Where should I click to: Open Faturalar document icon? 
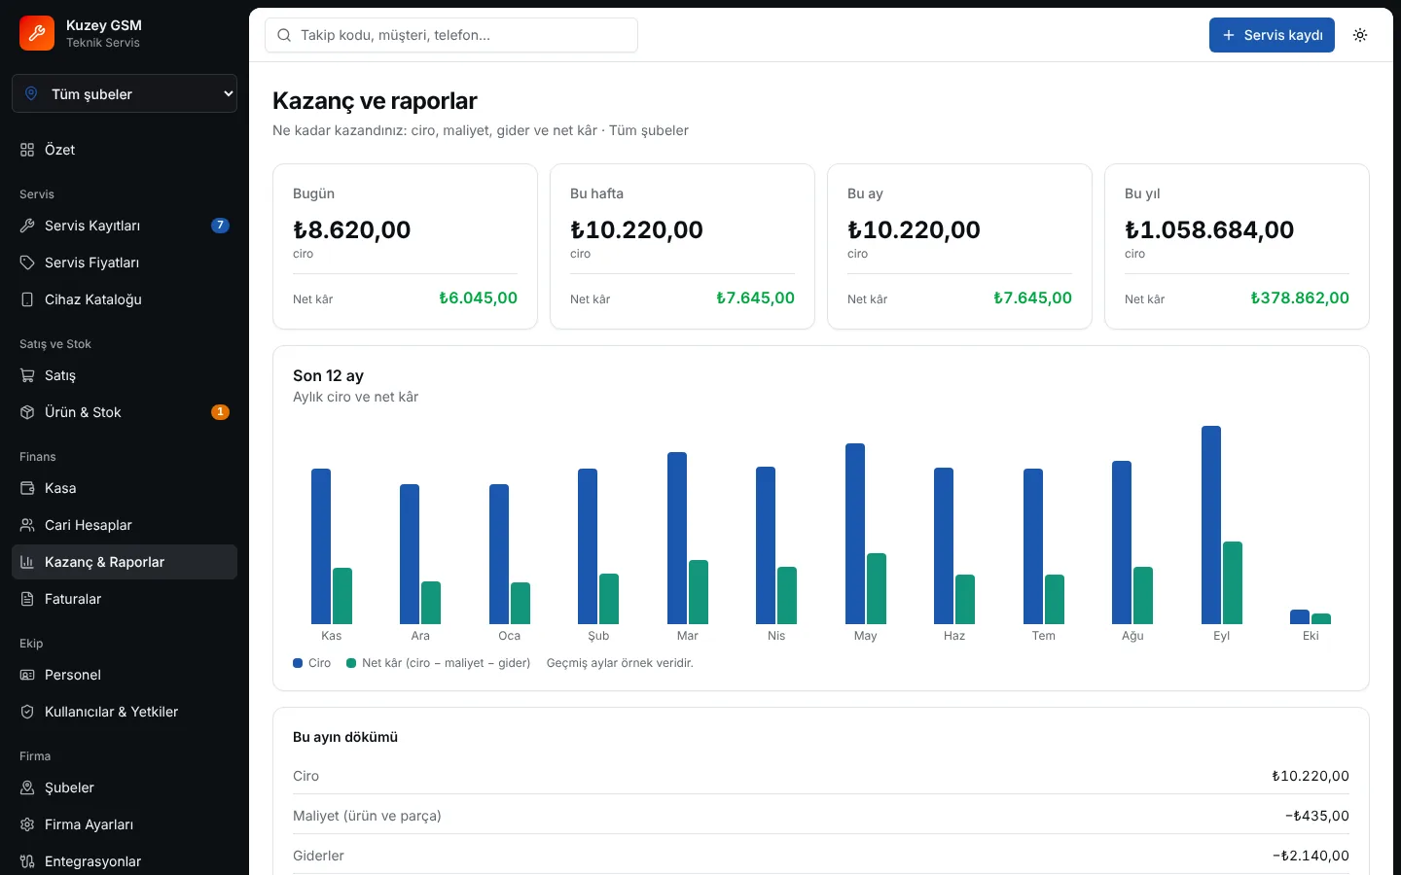(27, 599)
